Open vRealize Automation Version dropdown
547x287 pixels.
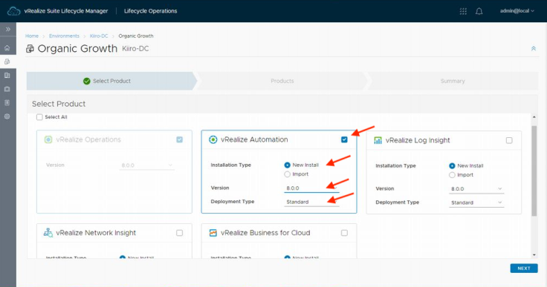[x=311, y=188]
